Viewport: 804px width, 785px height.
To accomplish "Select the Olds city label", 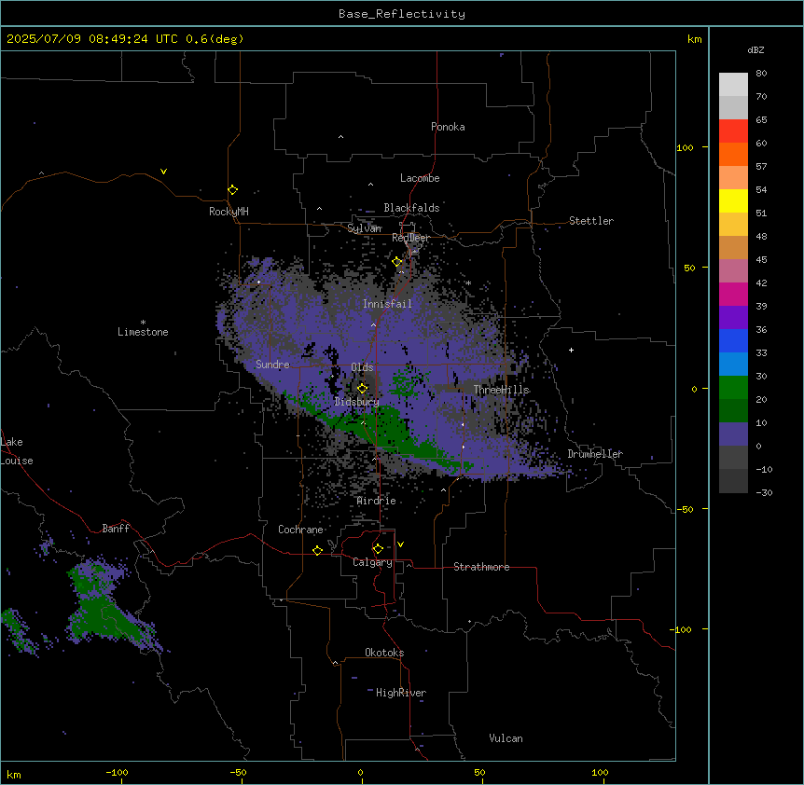I will click(362, 367).
